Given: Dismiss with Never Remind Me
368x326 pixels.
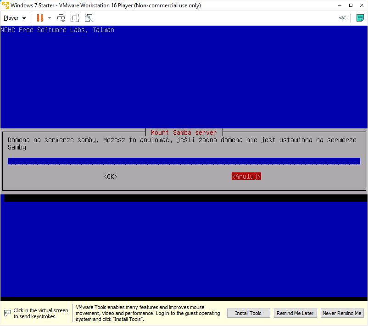Looking at the screenshot, I should coord(342,313).
